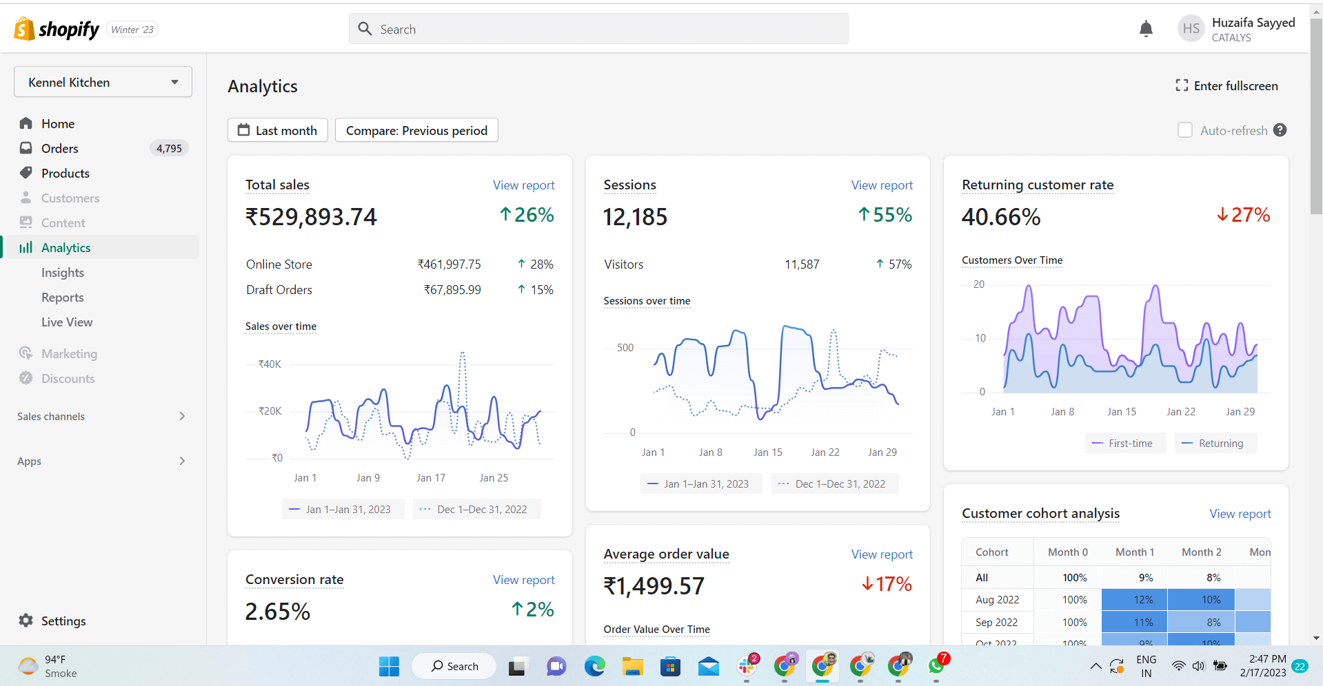Go to Live View in the sidebar
Image resolution: width=1323 pixels, height=686 pixels.
[x=67, y=322]
